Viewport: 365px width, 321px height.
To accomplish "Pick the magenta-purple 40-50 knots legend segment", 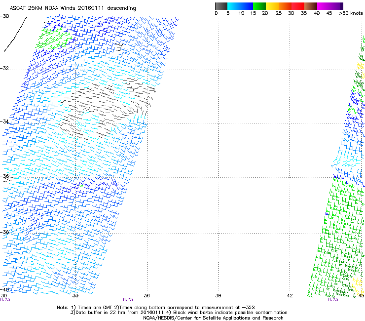I will (330, 6).
